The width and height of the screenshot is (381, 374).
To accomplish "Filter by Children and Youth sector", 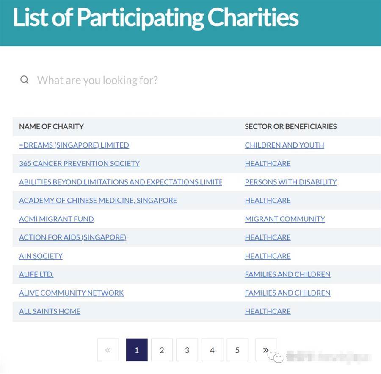I will [x=284, y=145].
